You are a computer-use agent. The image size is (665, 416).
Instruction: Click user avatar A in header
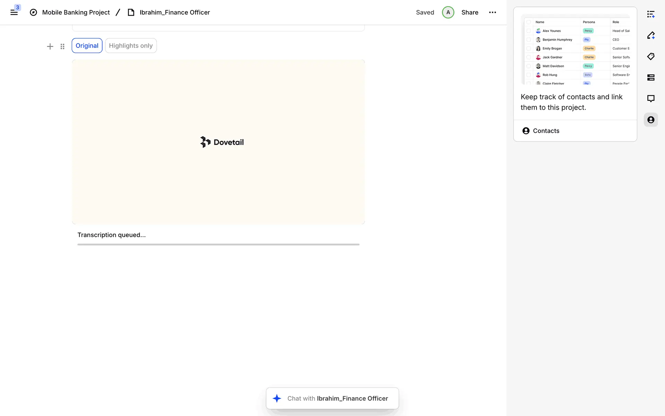coord(448,12)
